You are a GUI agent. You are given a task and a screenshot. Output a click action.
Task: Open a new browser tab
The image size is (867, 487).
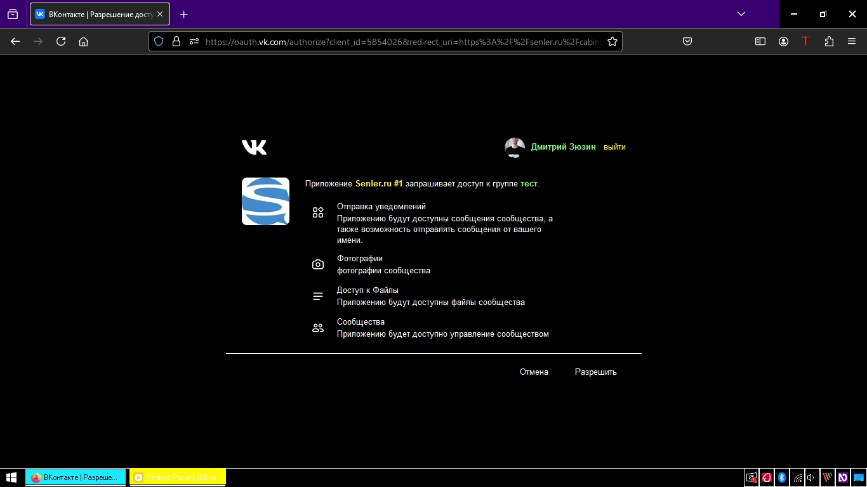point(183,14)
